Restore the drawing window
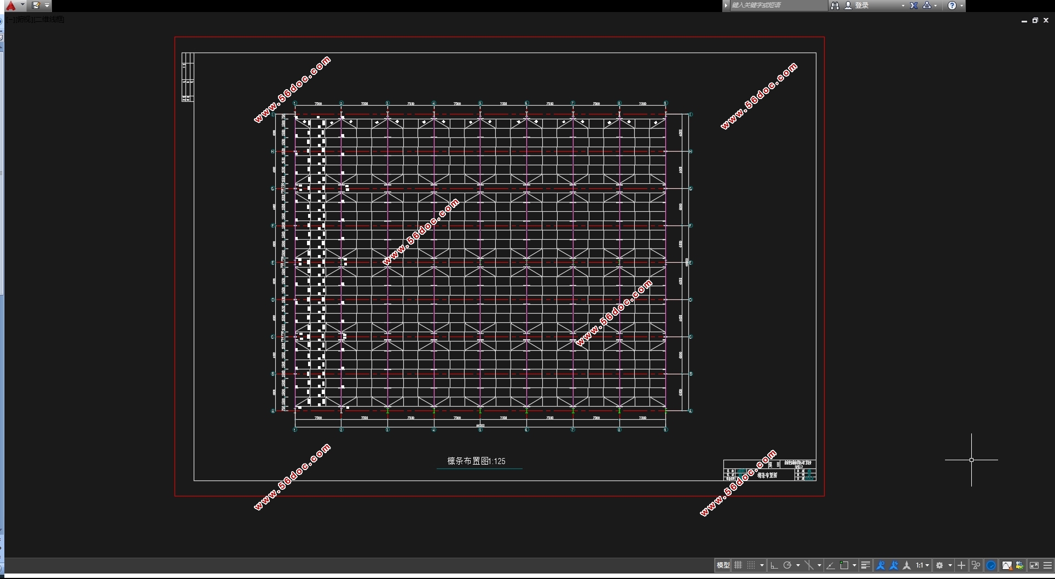This screenshot has height=579, width=1055. point(1035,20)
